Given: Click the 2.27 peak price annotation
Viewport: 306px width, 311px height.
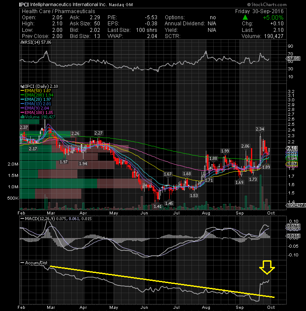Looking at the screenshot, I should click(98, 133).
